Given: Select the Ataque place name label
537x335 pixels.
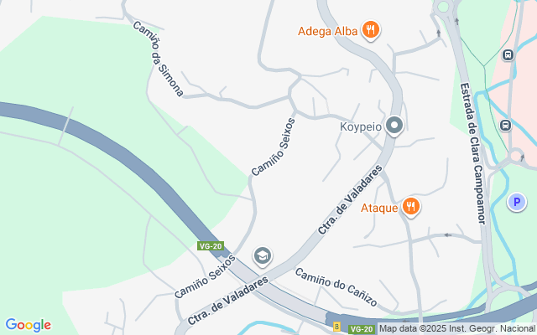Looking at the screenshot, I should pyautogui.click(x=379, y=208).
